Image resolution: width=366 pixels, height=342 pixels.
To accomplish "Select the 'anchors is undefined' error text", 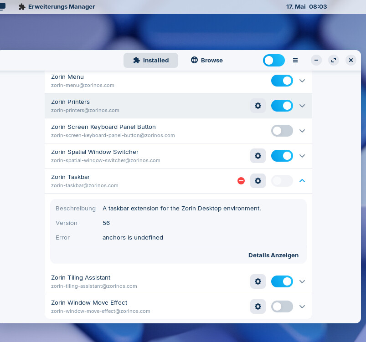I will click(x=133, y=237).
